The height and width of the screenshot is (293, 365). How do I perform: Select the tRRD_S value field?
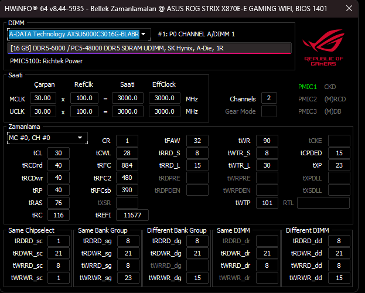coord(197,153)
